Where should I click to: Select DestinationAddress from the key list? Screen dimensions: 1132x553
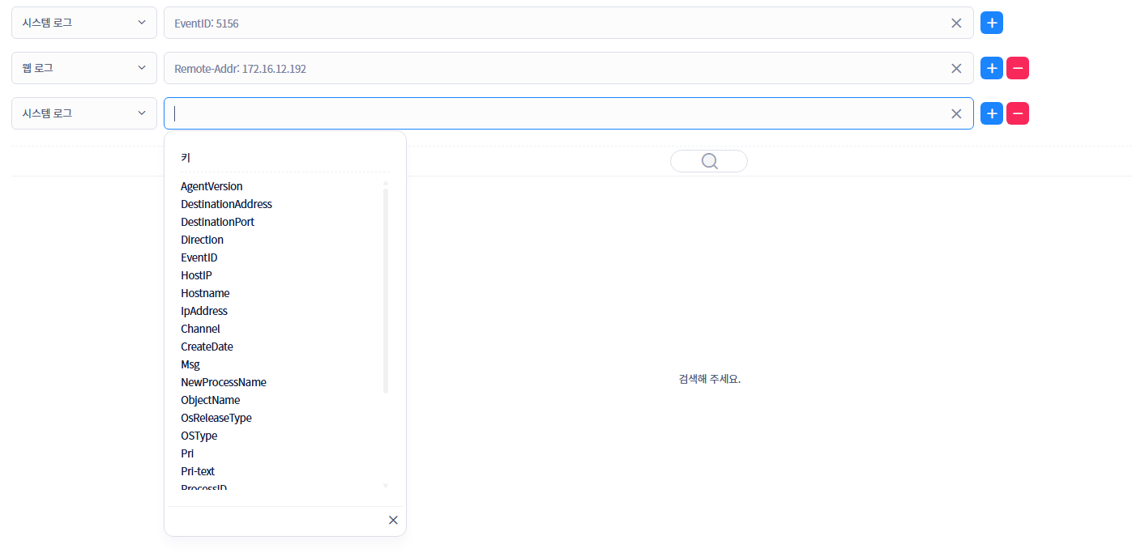[226, 204]
